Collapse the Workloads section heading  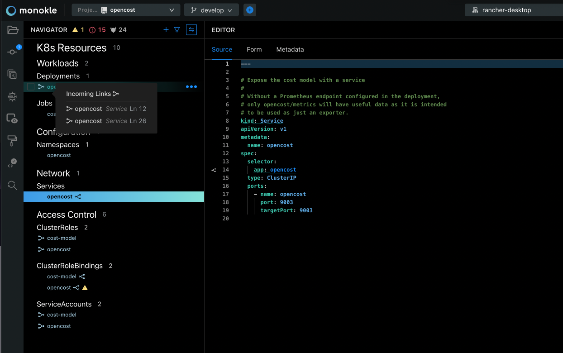click(x=57, y=63)
